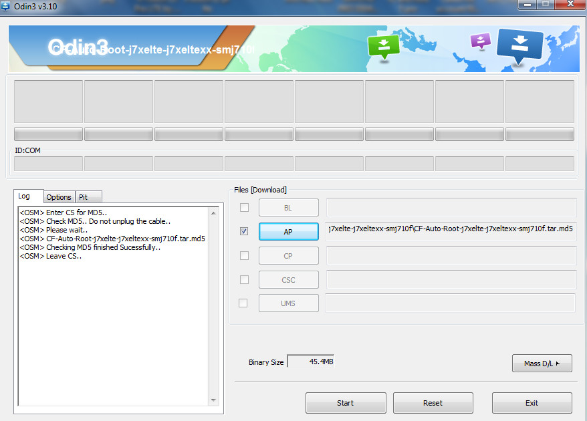Click the empty BL file path field
Viewport: 587px width, 421px height.
tap(451, 207)
